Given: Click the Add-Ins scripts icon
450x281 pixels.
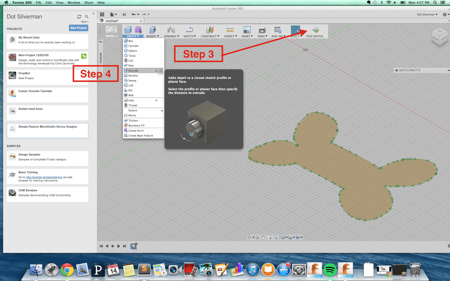Looking at the screenshot, I should (x=278, y=30).
